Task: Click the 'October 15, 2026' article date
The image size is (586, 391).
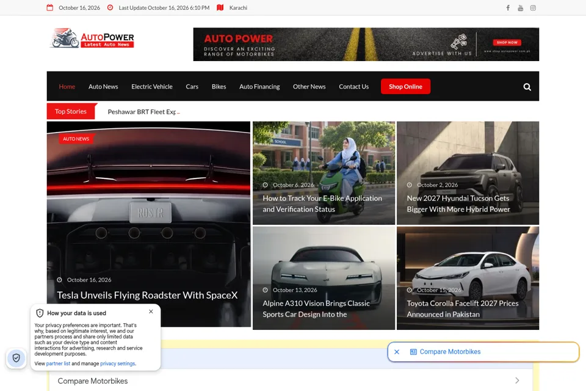Action: (x=439, y=290)
